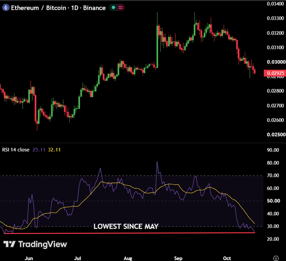This screenshot has height=261, width=286.
Task: Click the 0.03200 price axis label
Action: [275, 33]
